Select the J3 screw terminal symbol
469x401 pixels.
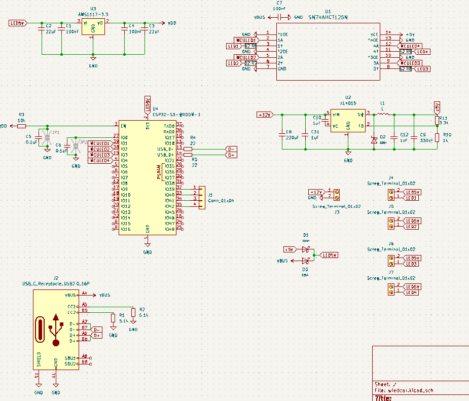(335, 195)
